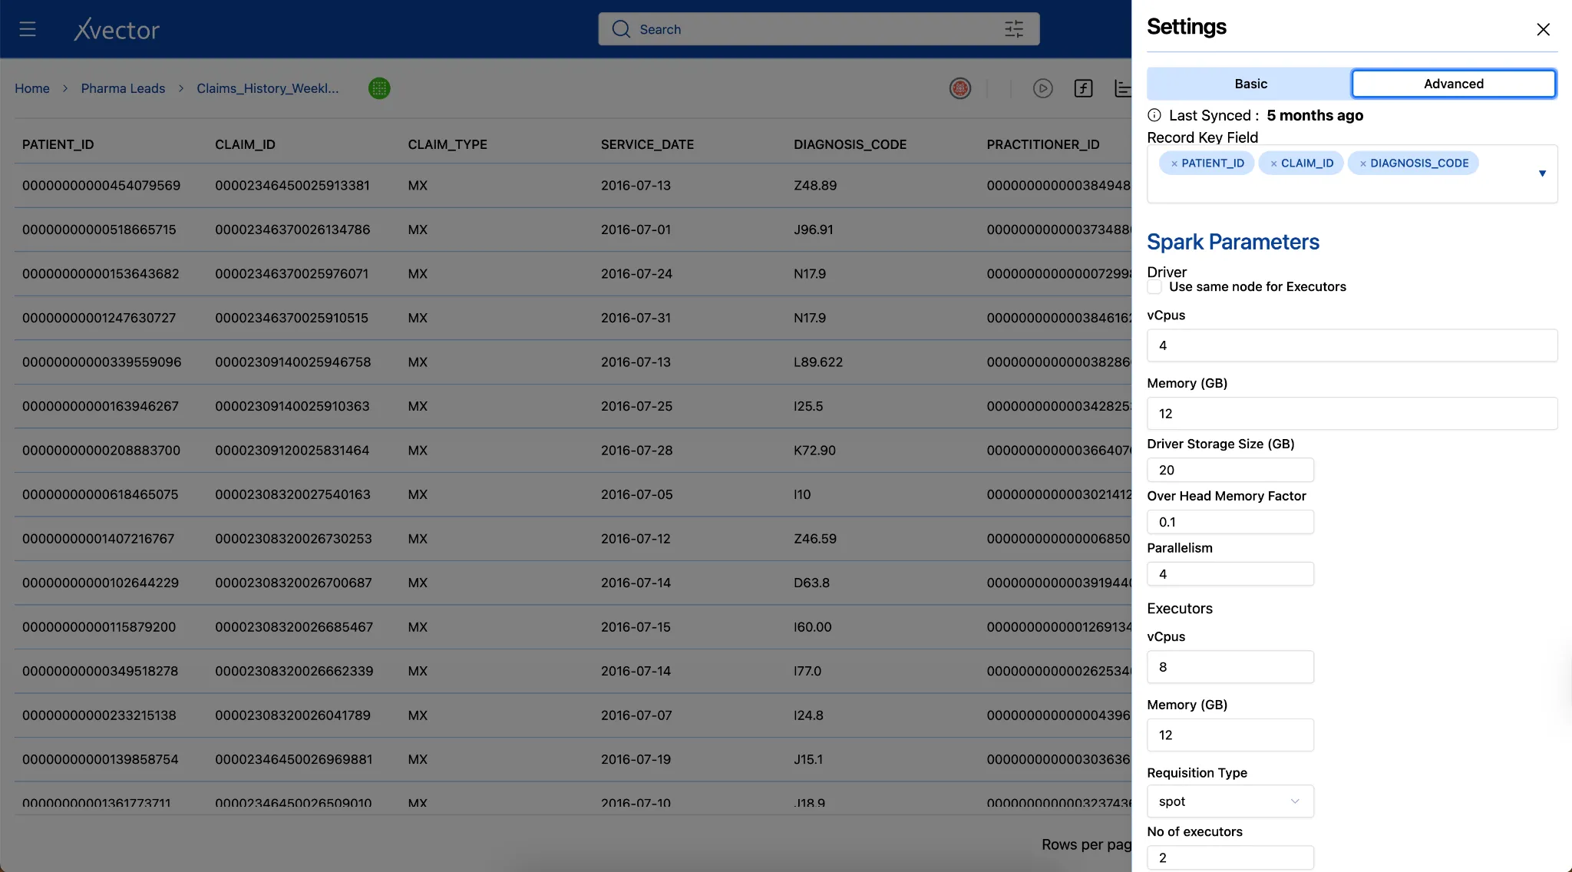Expand the Record Key Field dropdown

[x=1542, y=173]
